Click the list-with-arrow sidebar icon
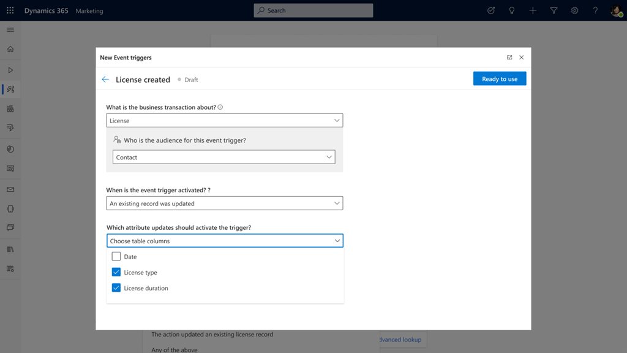The height and width of the screenshot is (353, 627). click(10, 127)
